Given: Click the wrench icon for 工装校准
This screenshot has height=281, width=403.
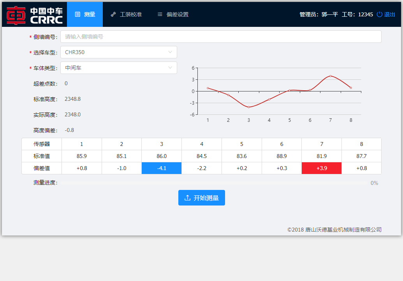Looking at the screenshot, I should [113, 14].
